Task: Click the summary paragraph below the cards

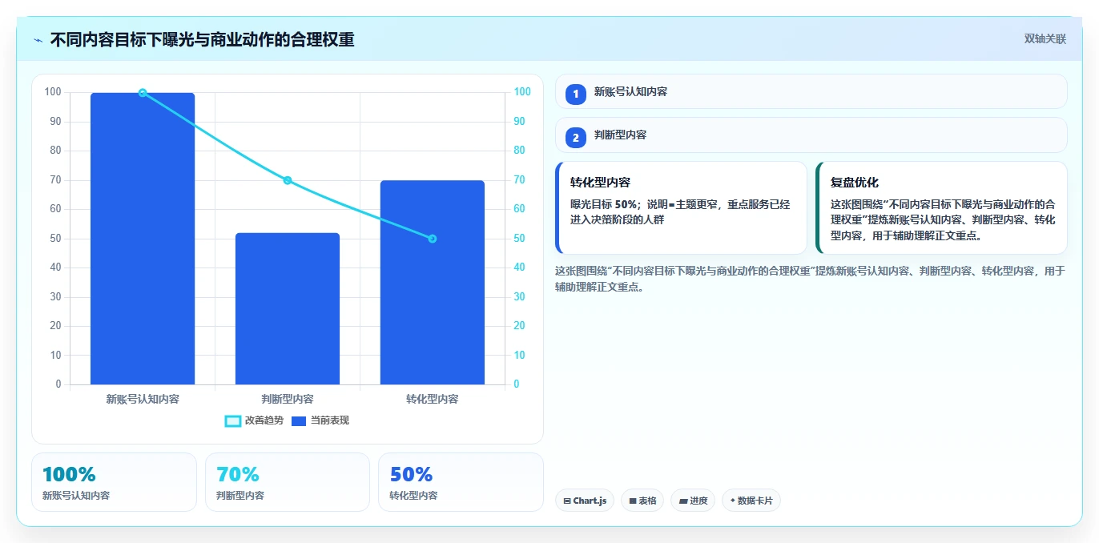Action: [811, 279]
